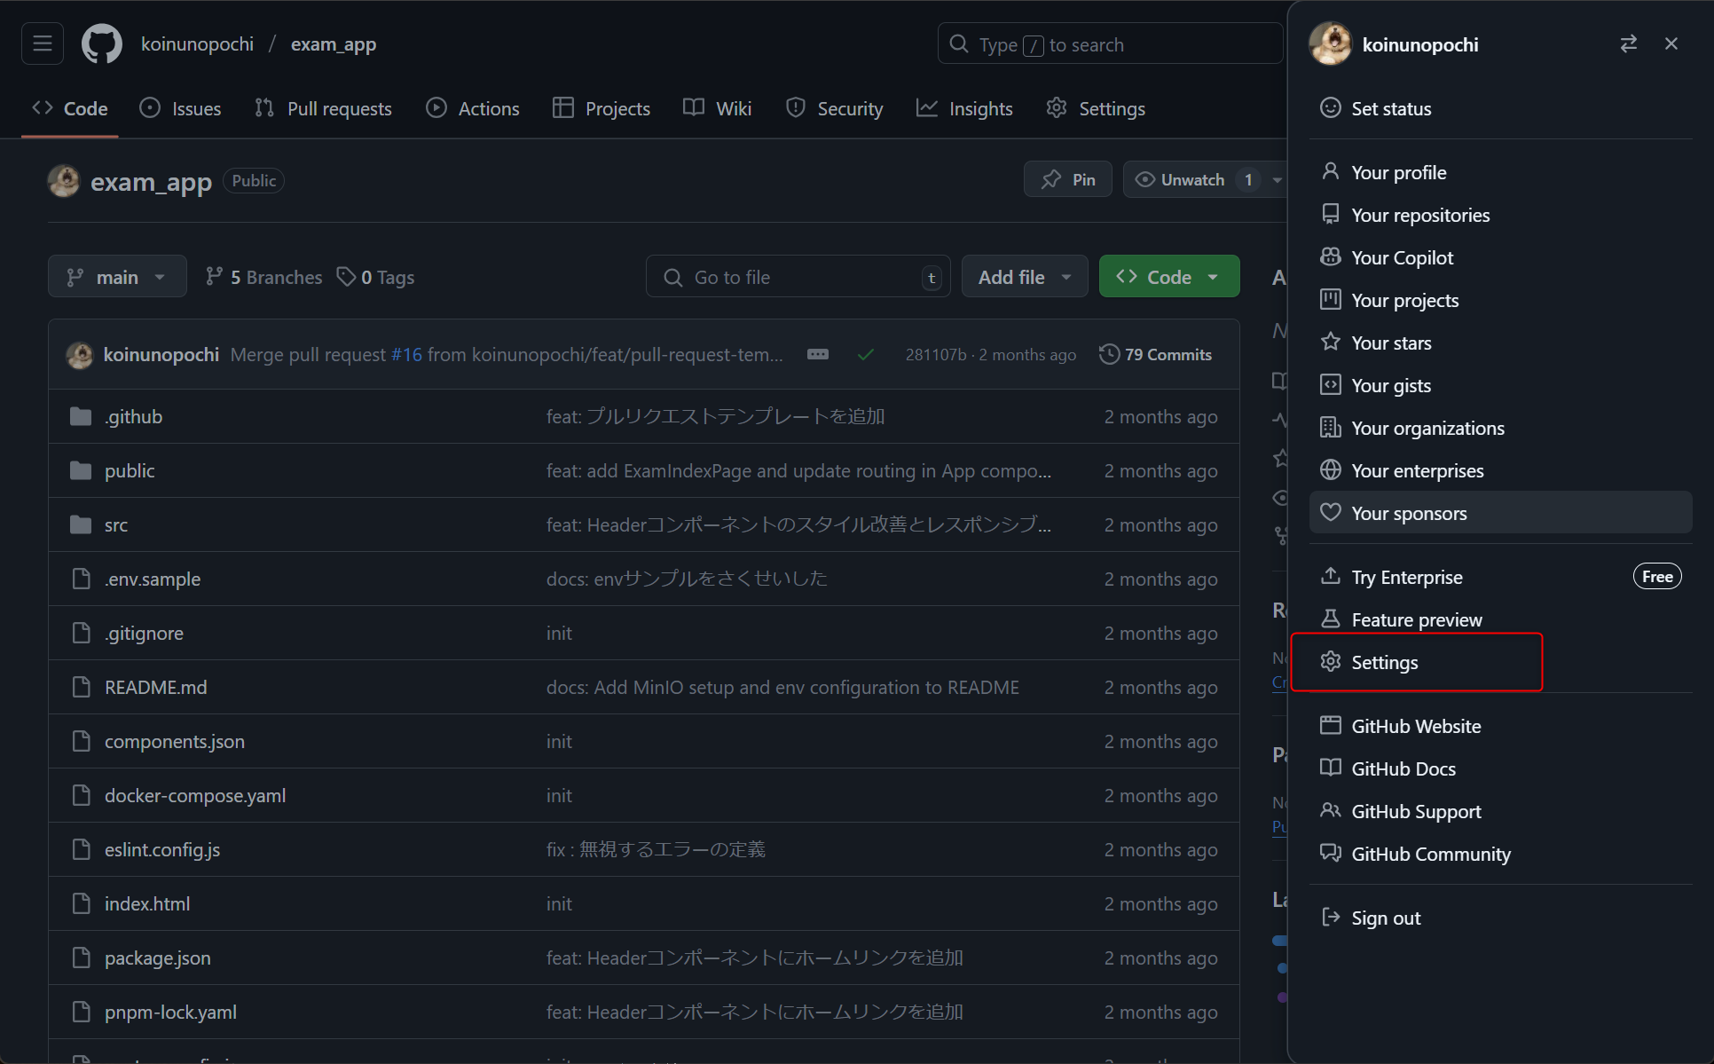Open the global navigation hamburger menu
Image resolution: width=1714 pixels, height=1064 pixels.
42,43
